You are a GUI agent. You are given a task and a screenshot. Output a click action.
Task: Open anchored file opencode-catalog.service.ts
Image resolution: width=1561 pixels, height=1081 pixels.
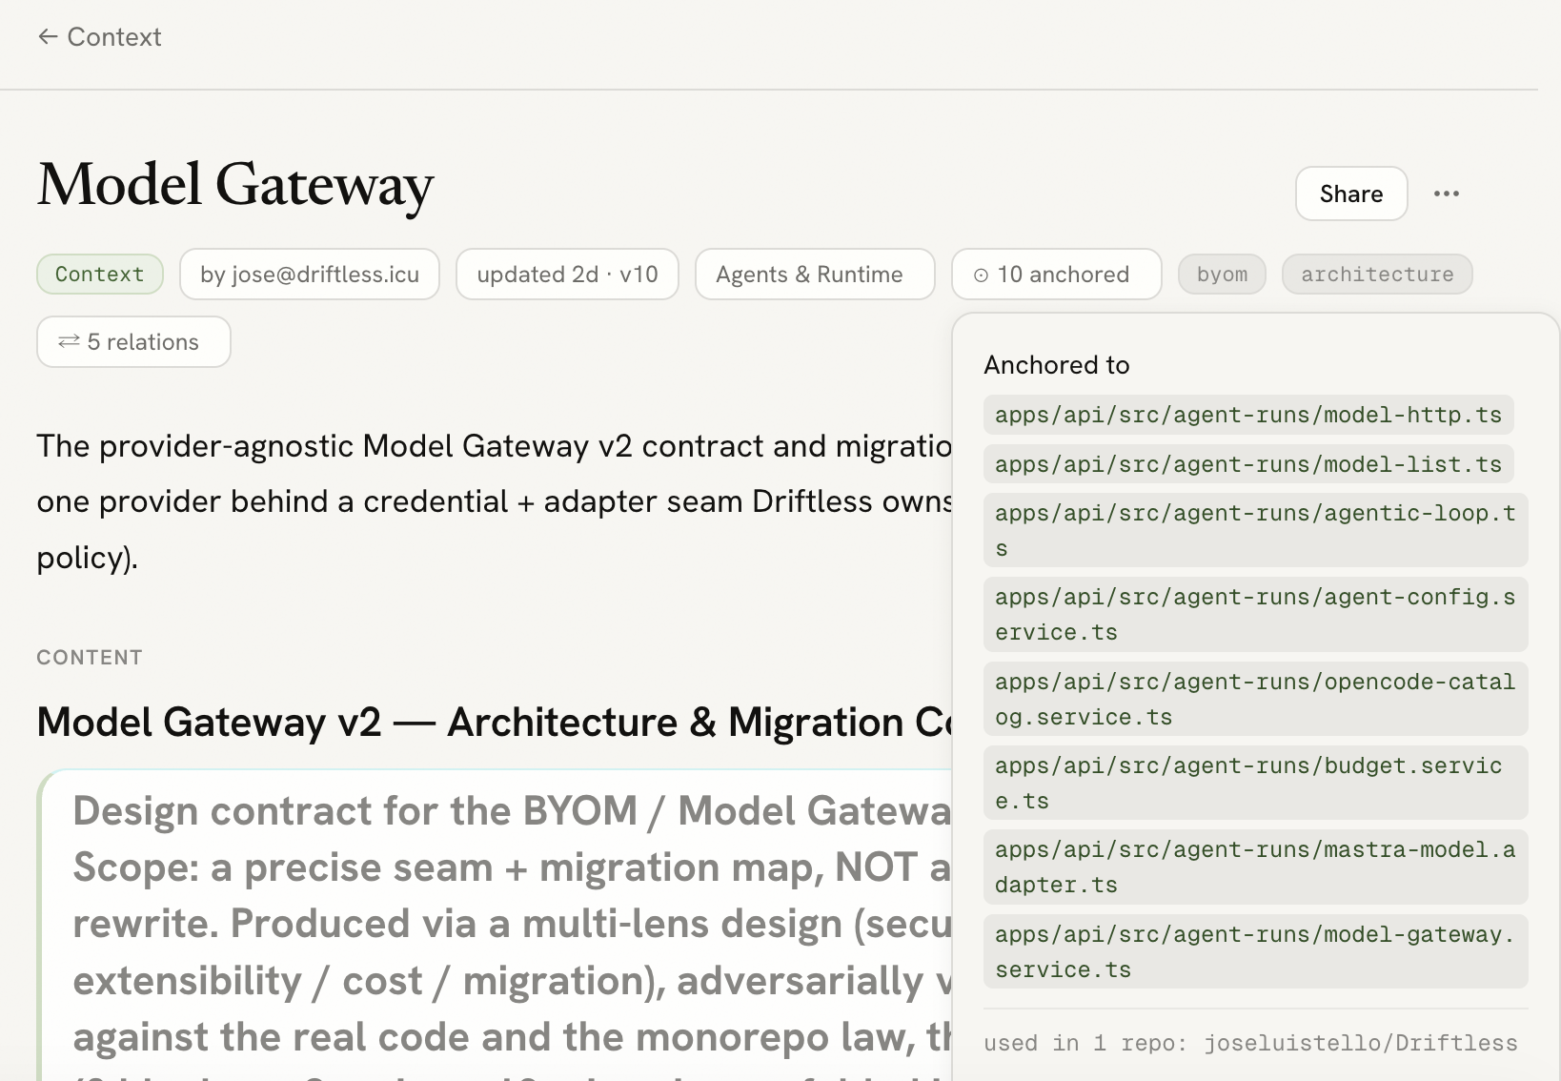1256,700
